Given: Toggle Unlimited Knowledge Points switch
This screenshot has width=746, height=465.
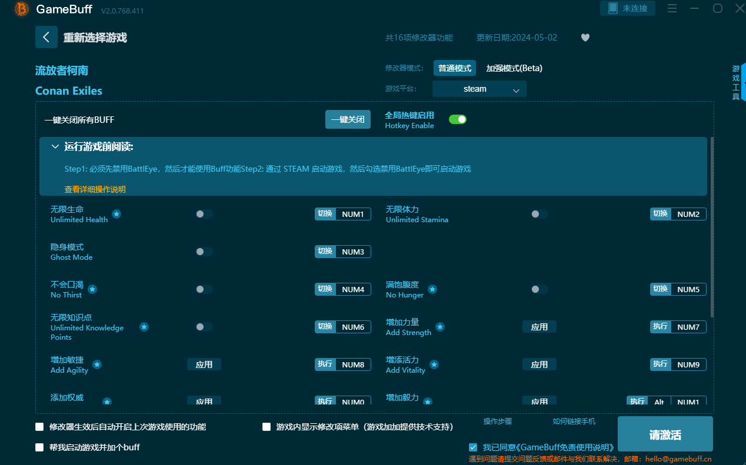Looking at the screenshot, I should pyautogui.click(x=204, y=327).
